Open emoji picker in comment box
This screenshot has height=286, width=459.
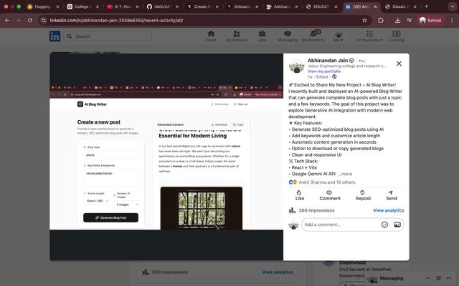(384, 225)
